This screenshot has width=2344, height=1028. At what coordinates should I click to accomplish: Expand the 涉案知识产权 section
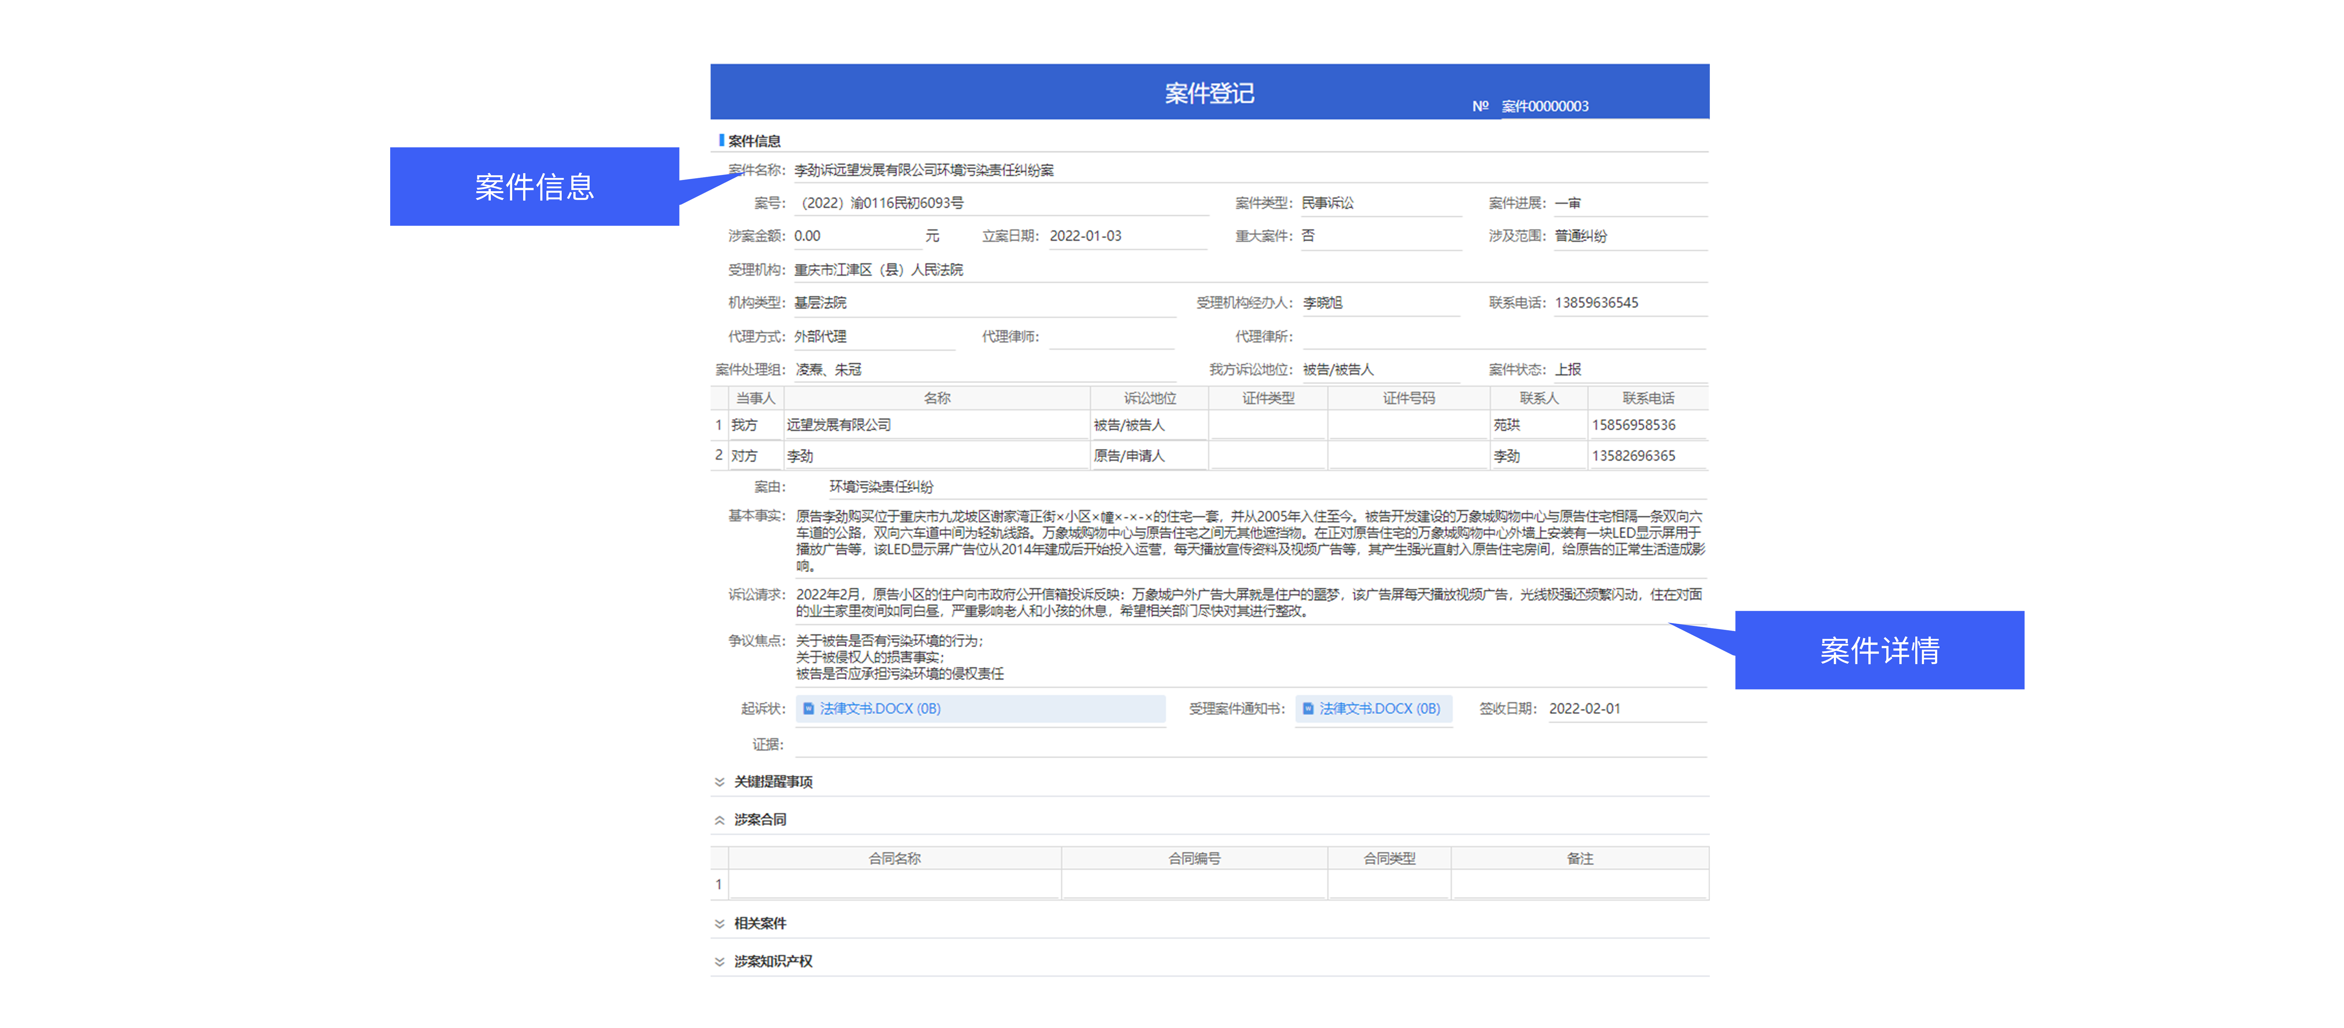click(719, 962)
